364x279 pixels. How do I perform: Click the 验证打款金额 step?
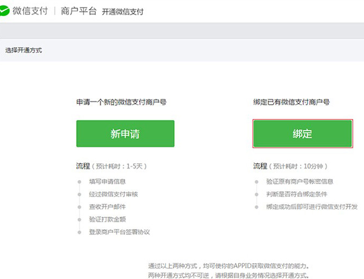(108, 219)
